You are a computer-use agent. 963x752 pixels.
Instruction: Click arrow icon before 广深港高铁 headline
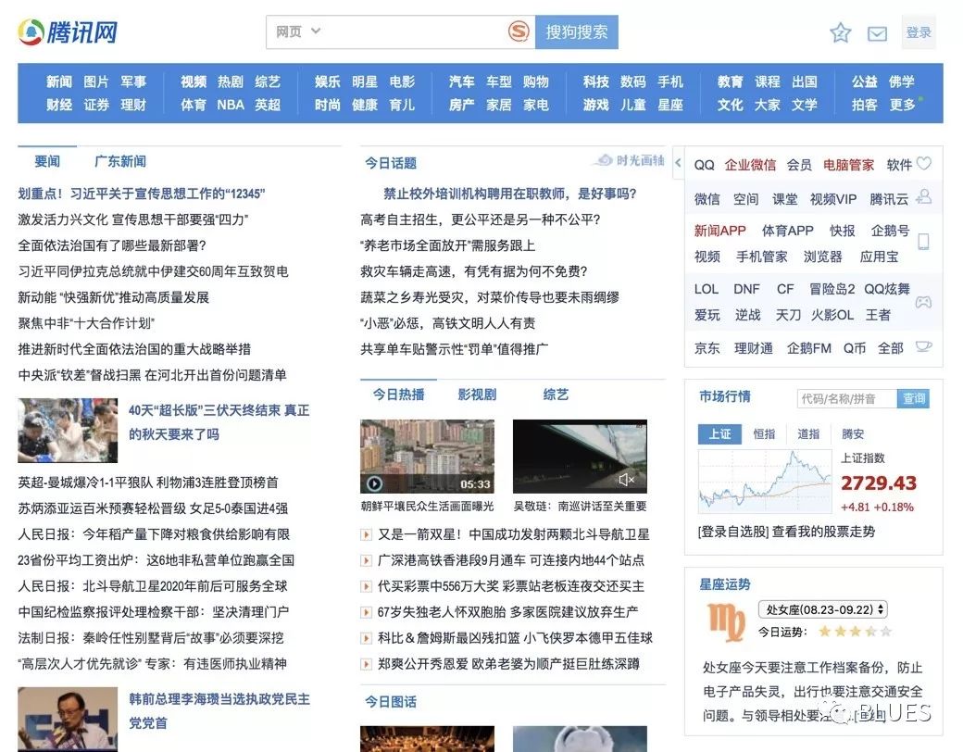tap(366, 560)
